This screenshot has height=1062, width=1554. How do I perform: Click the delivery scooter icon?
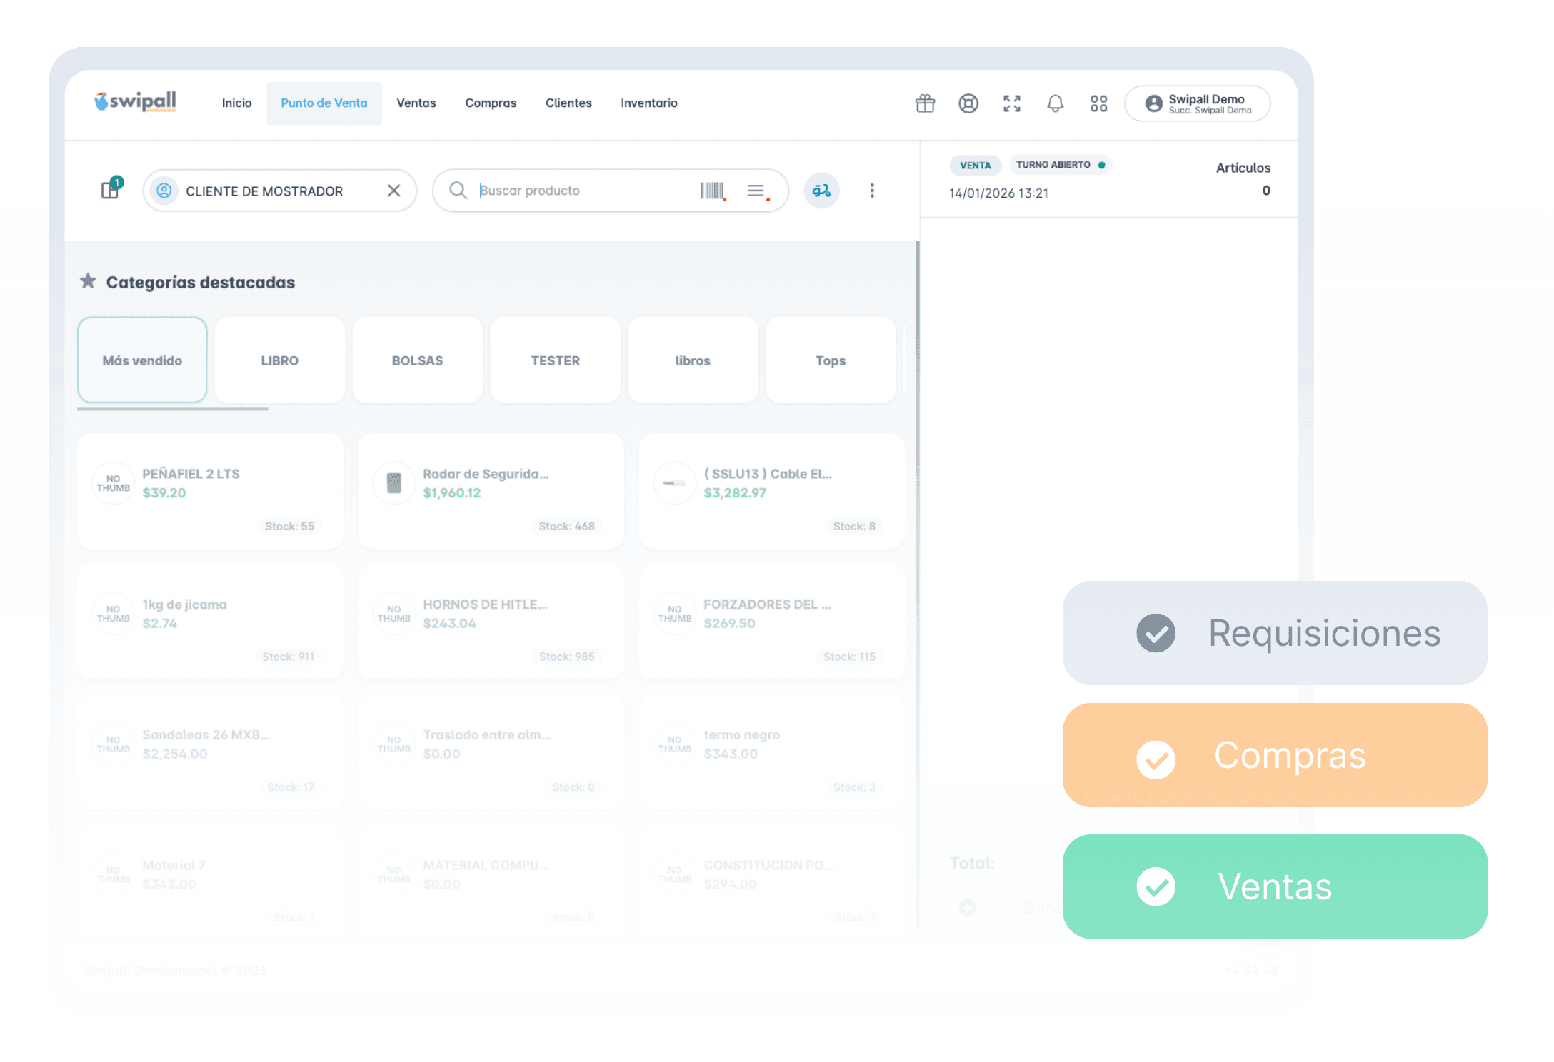coord(821,191)
